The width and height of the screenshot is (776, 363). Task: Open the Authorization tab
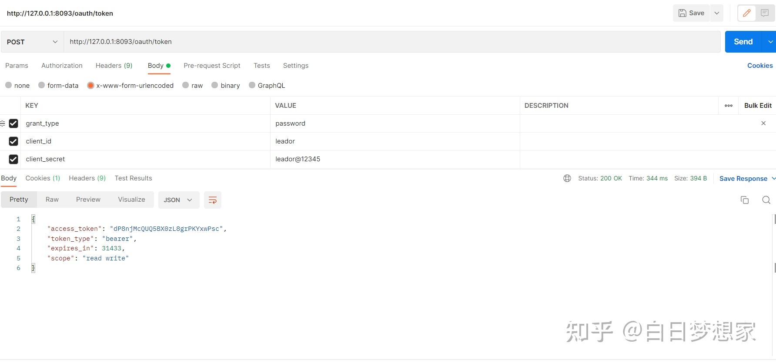point(62,66)
